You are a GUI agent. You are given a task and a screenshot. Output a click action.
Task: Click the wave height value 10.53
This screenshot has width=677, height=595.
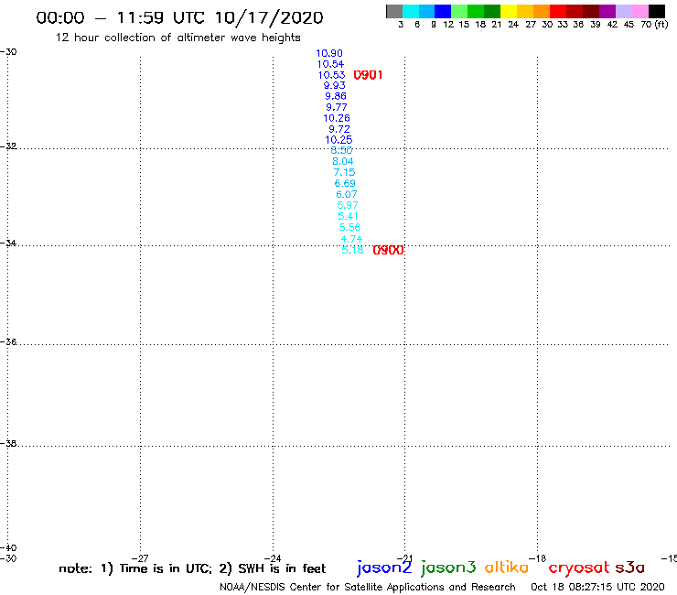point(331,75)
